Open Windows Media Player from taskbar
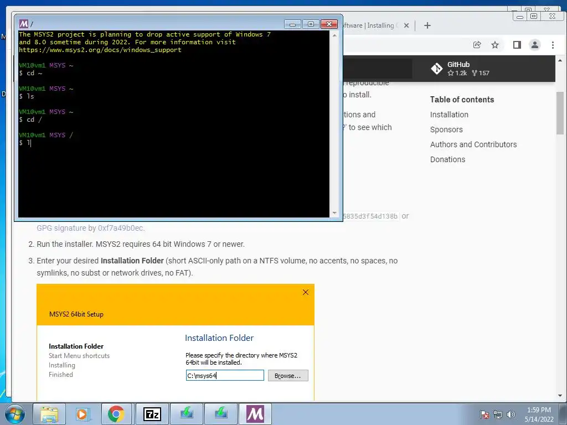Image resolution: width=567 pixels, height=425 pixels. click(82, 414)
